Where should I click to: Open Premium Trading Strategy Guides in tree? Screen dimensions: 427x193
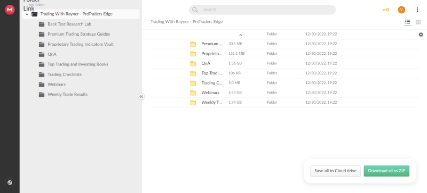tap(78, 34)
